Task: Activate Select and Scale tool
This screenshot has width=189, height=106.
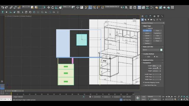Action: tap(56, 7)
